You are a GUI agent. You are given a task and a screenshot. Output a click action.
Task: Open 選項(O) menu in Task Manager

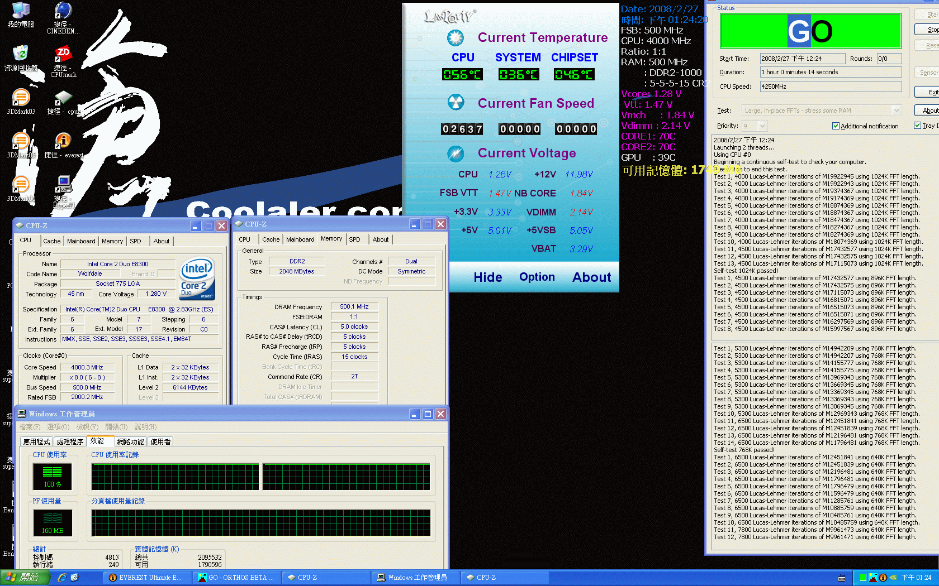pos(58,427)
